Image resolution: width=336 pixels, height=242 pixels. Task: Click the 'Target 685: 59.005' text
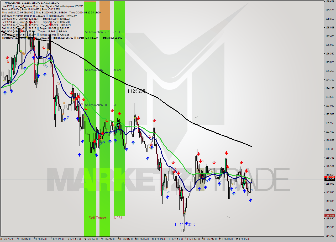[x=112, y=38]
